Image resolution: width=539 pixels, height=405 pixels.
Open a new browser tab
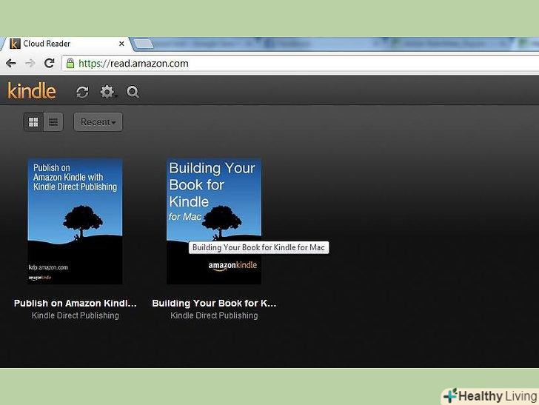click(143, 44)
